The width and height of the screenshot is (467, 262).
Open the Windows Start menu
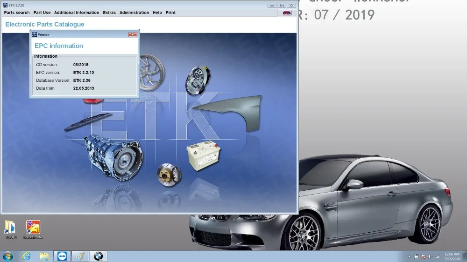click(x=8, y=256)
